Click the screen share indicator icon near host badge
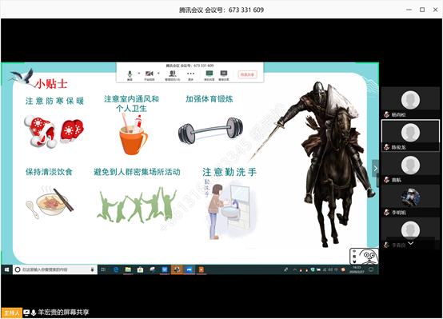The width and height of the screenshot is (443, 319). (26, 313)
